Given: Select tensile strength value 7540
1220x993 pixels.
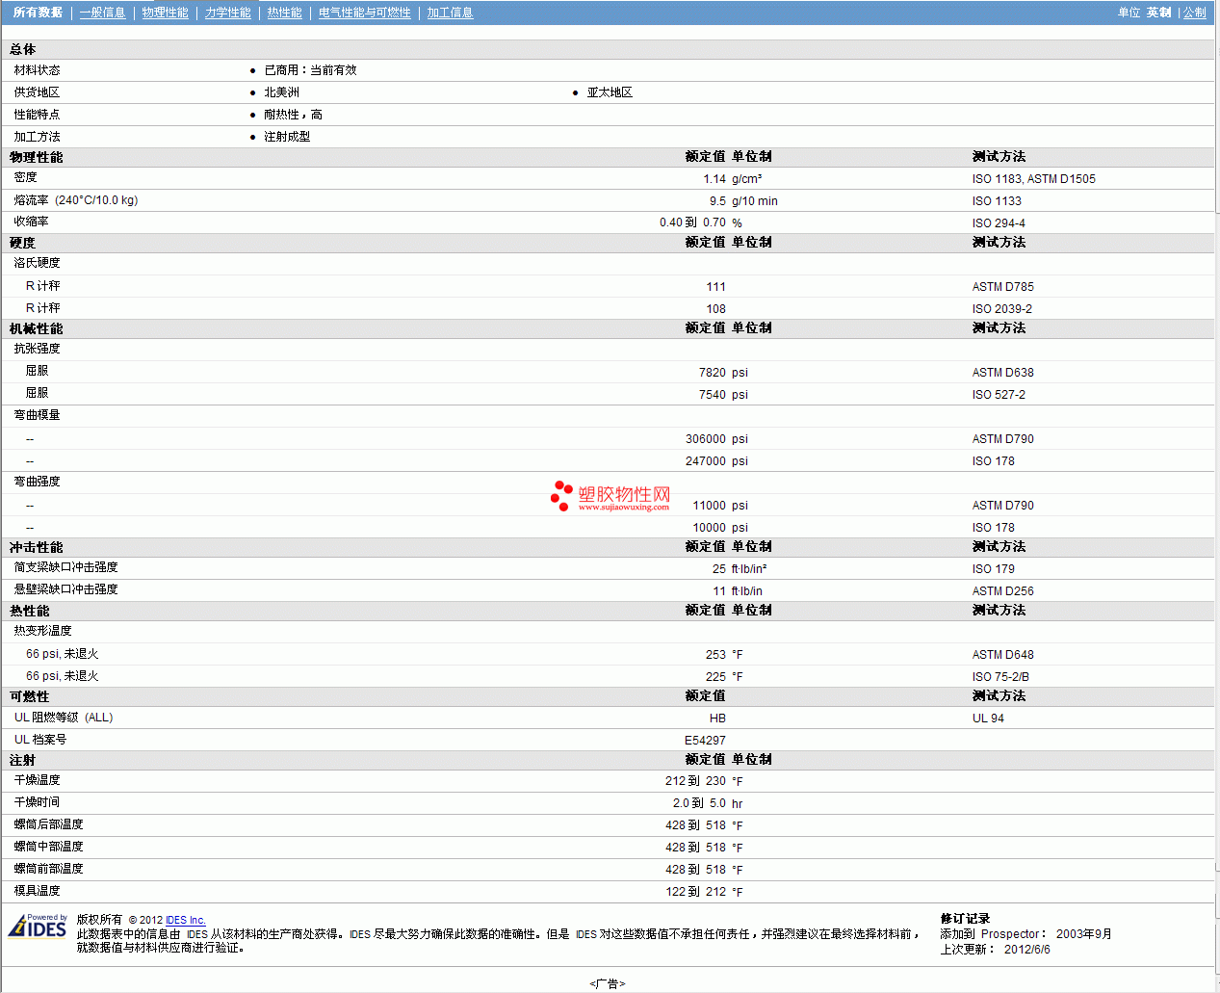Looking at the screenshot, I should [x=712, y=395].
